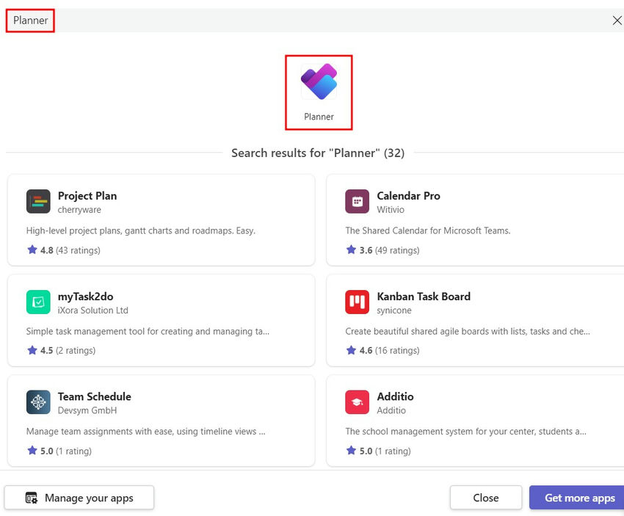Screen dimensions: 624x516
Task: Select the Calendar Pro app icon
Action: click(358, 201)
